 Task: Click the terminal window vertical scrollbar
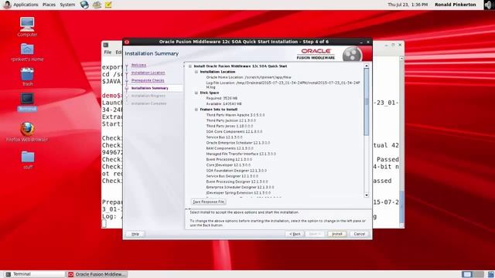401,142
